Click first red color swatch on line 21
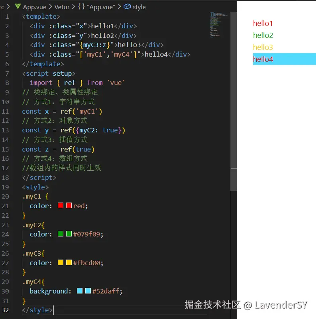The width and height of the screenshot is (316, 319). tap(61, 206)
